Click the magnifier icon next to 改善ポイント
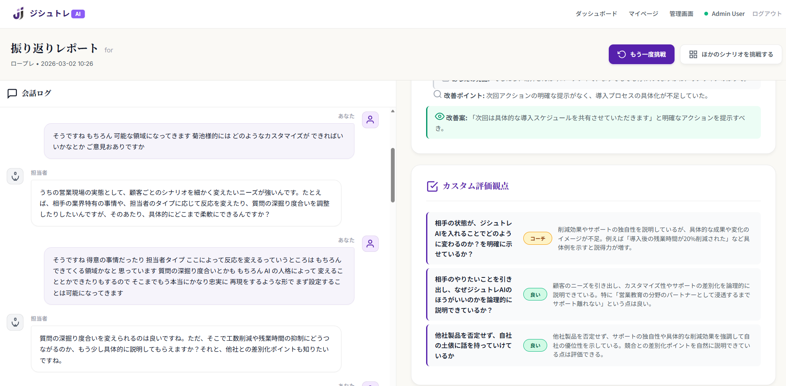 (437, 95)
